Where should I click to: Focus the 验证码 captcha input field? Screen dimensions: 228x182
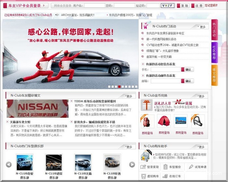click(x=153, y=6)
